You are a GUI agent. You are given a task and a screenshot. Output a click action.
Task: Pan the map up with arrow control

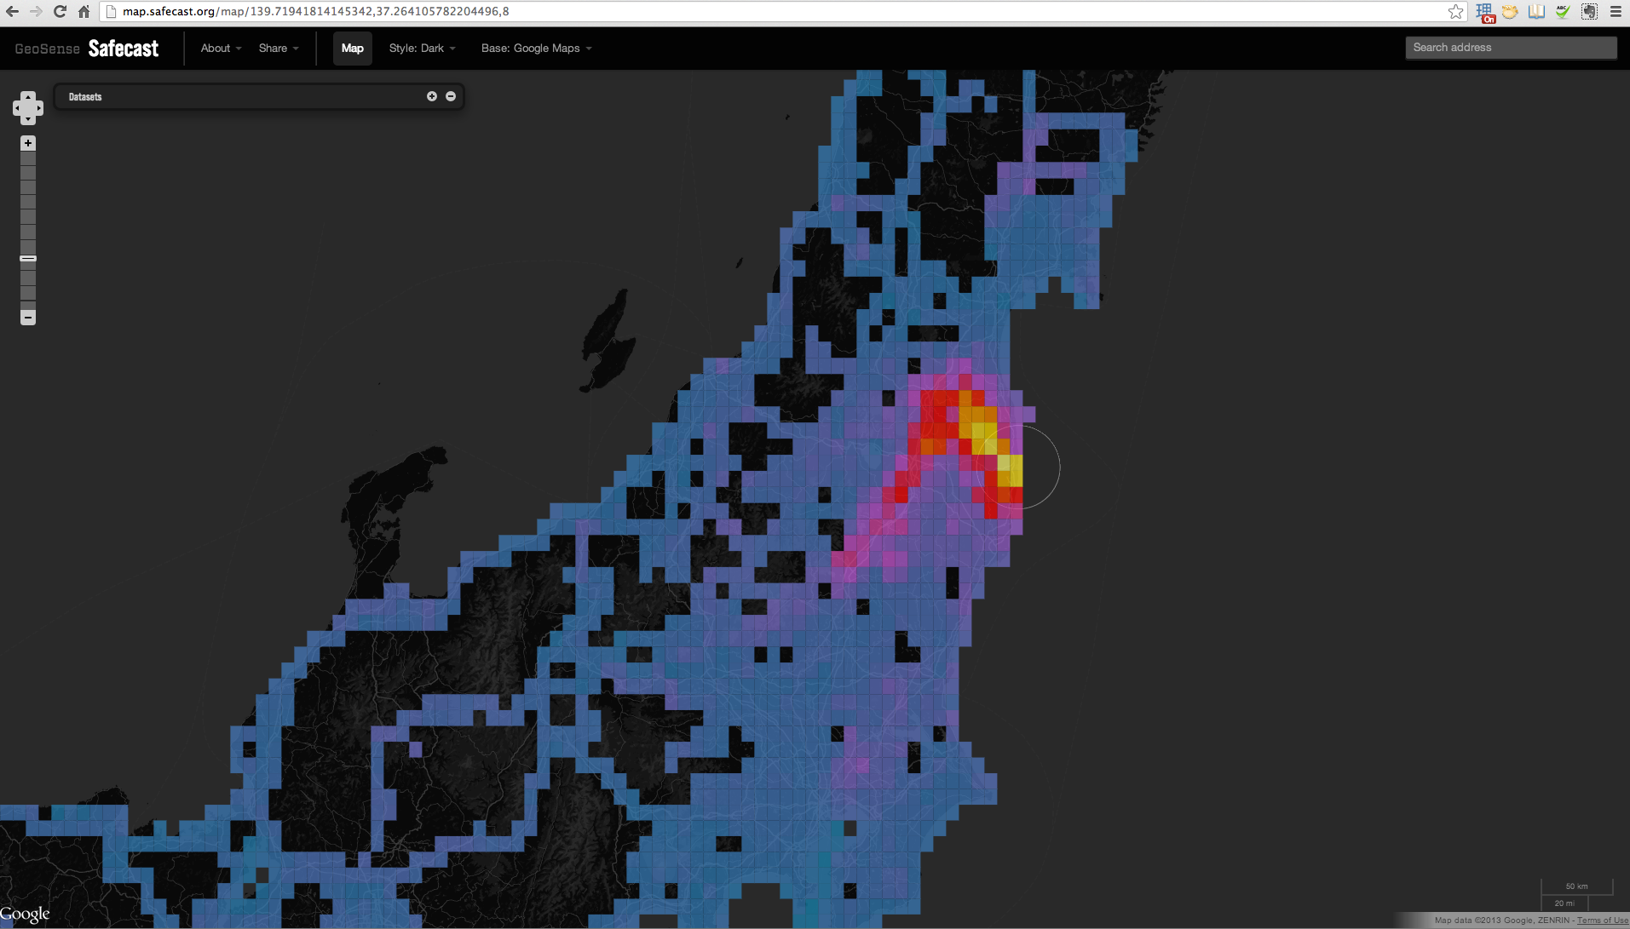[x=28, y=96]
